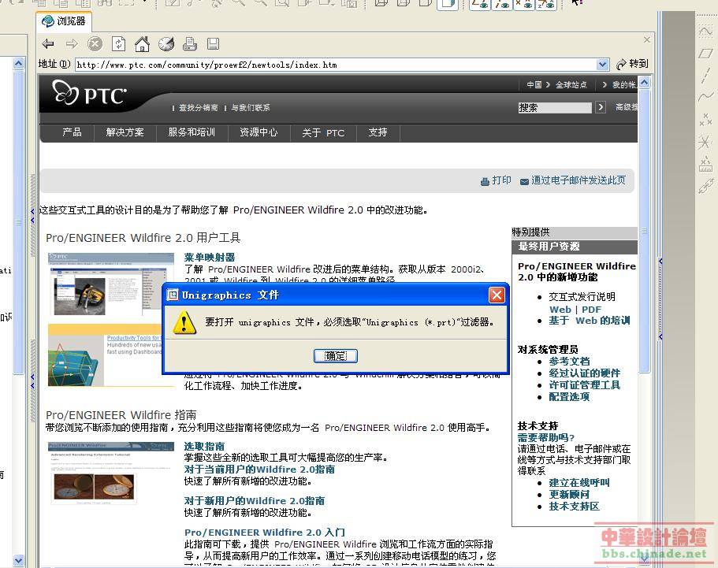Click the left panel scrollbar down arrow

point(18,560)
